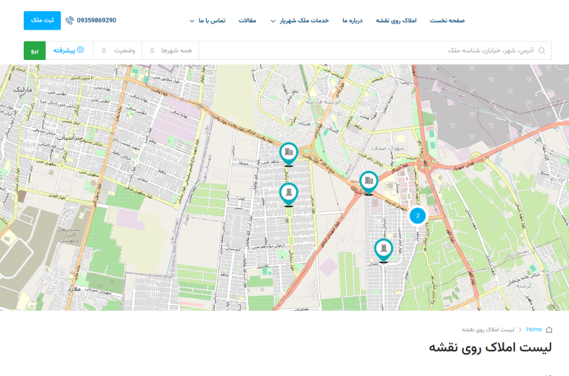Click the building pin near شهرک صدف
569x376 pixels.
[x=368, y=181]
